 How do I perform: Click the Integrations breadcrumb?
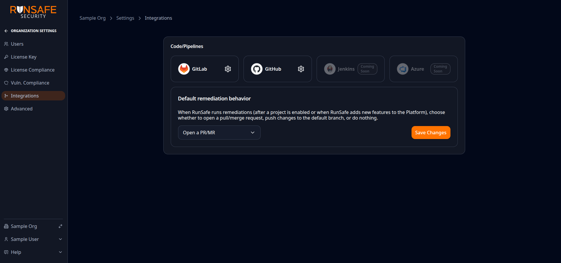click(x=159, y=18)
